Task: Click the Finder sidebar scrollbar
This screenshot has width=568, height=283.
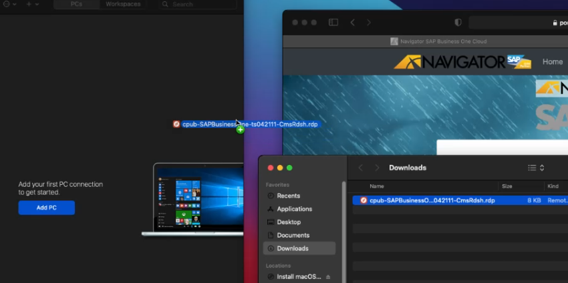Action: click(x=343, y=232)
